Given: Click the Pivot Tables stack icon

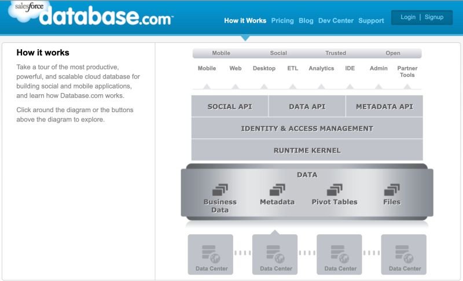Looking at the screenshot, I should click(335, 190).
